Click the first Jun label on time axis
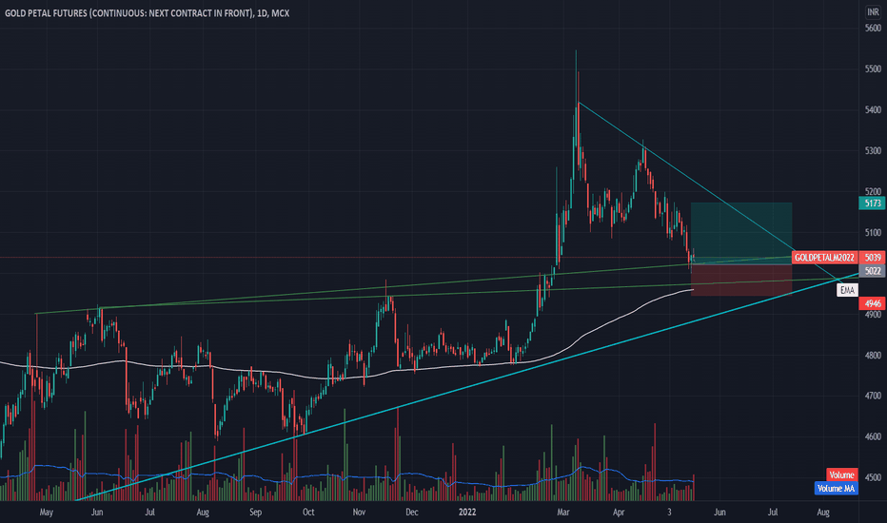Viewport: 887px width, 523px height. pyautogui.click(x=97, y=513)
